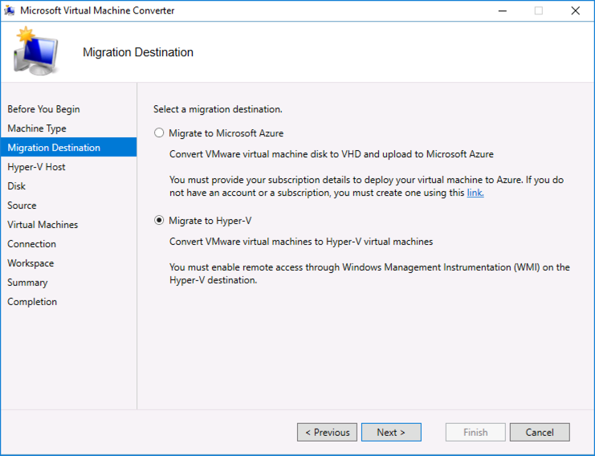Cancel the conversion wizard
Image resolution: width=595 pixels, height=456 pixels.
pyautogui.click(x=540, y=433)
